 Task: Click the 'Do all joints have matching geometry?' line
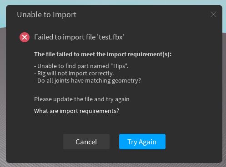[x=87, y=81]
